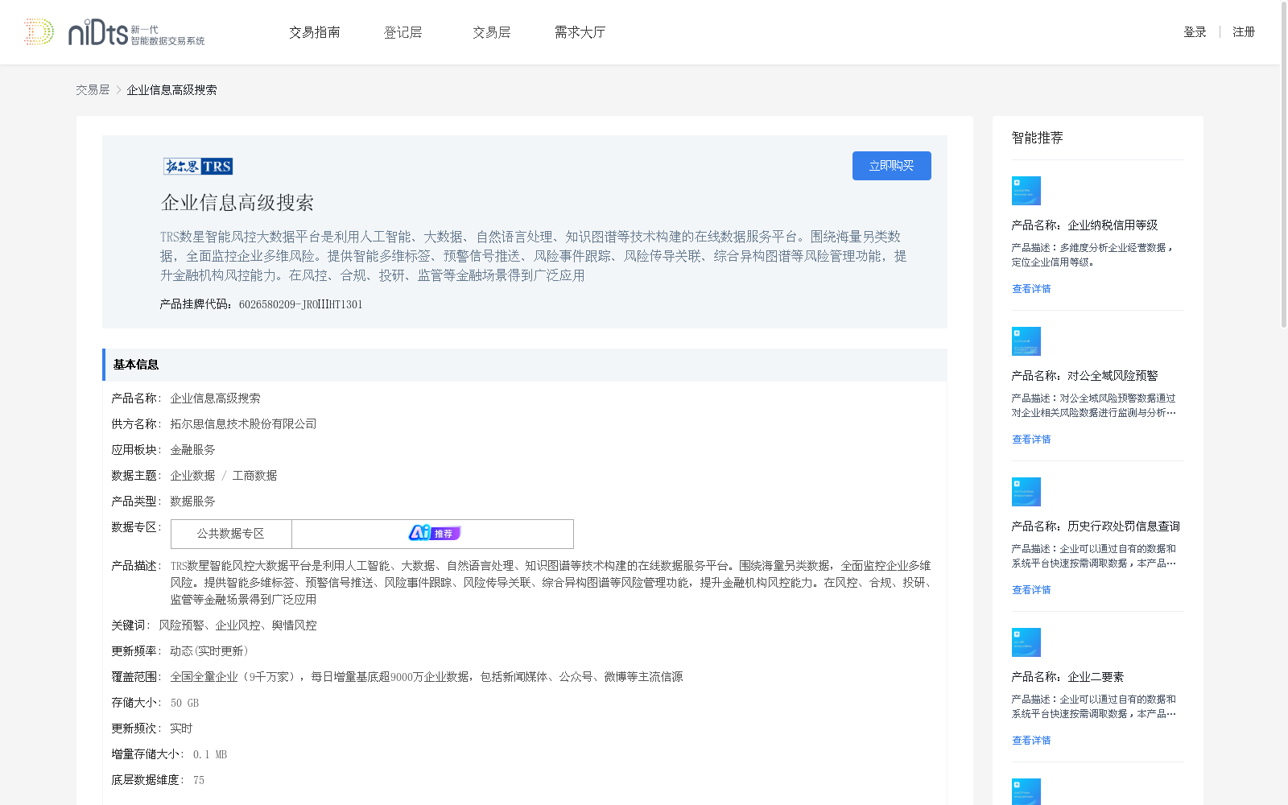The image size is (1288, 805).
Task: Select the 公共数据专区 cell
Action: click(231, 534)
